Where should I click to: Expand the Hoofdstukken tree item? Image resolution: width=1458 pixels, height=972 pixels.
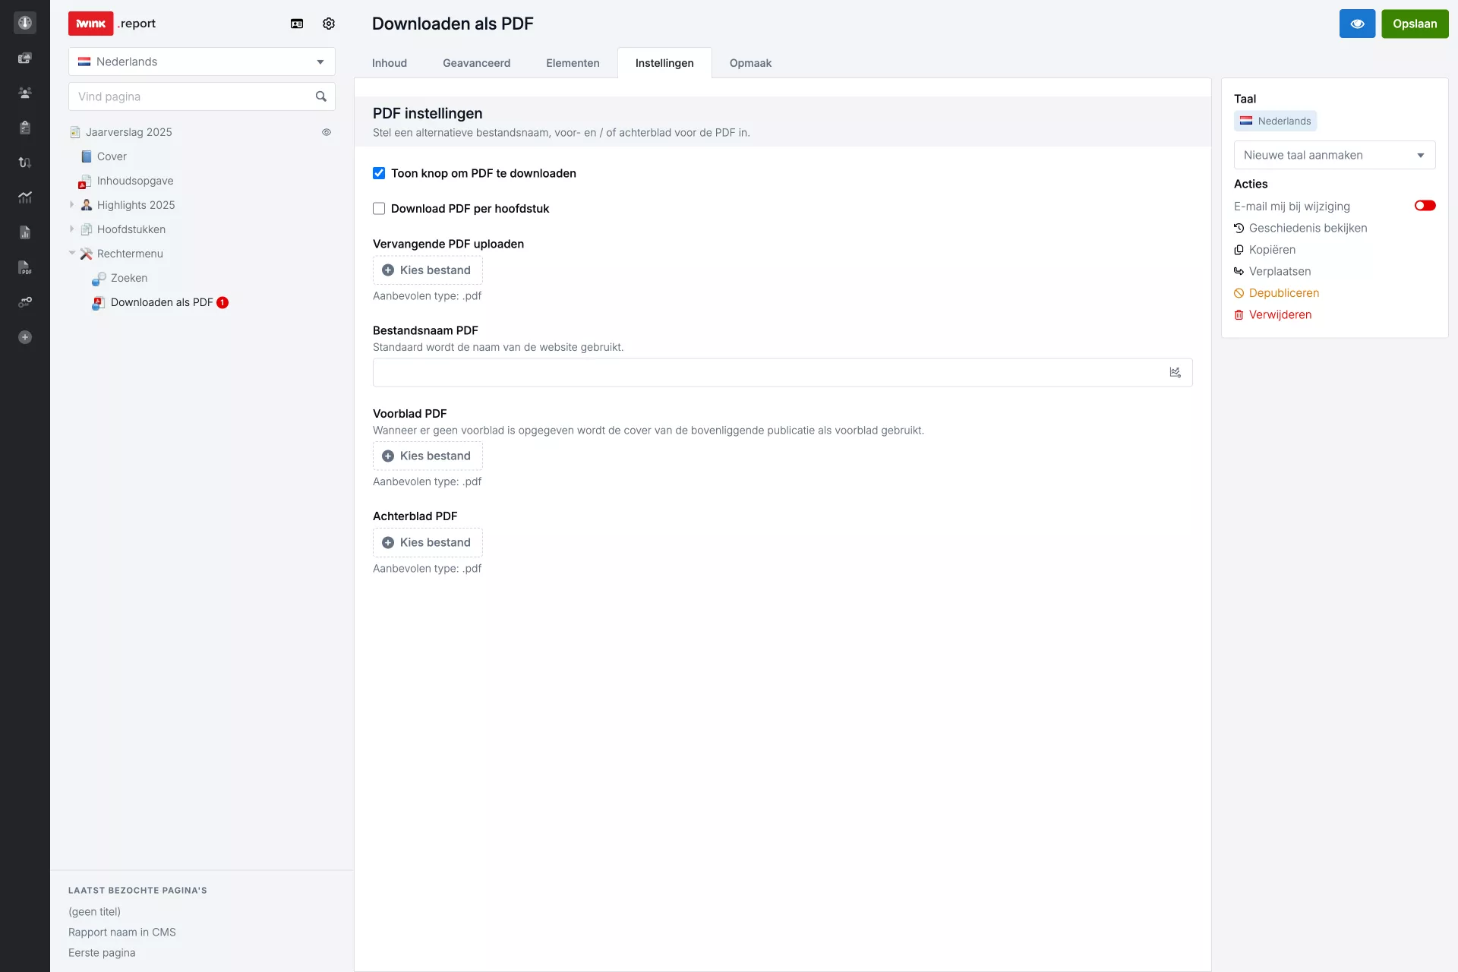pos(72,229)
